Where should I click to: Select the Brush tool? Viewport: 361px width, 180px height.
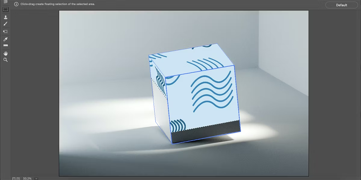[x=5, y=24]
